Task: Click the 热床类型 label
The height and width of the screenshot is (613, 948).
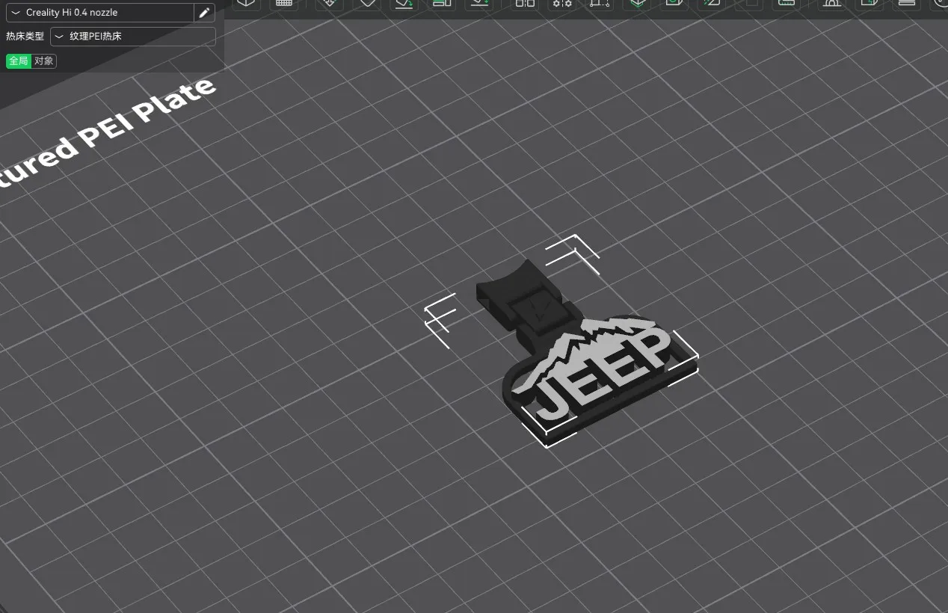Action: [x=25, y=37]
